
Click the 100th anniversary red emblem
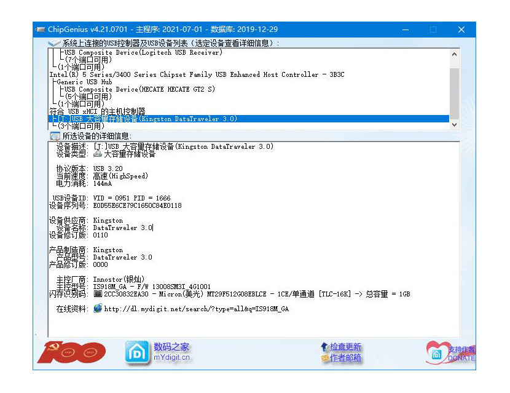[71, 352]
